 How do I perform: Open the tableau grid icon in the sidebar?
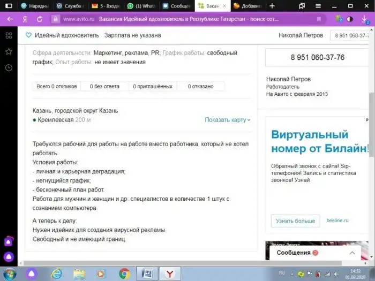pos(9,35)
